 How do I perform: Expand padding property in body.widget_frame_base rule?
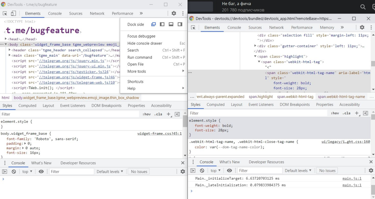[25, 144]
